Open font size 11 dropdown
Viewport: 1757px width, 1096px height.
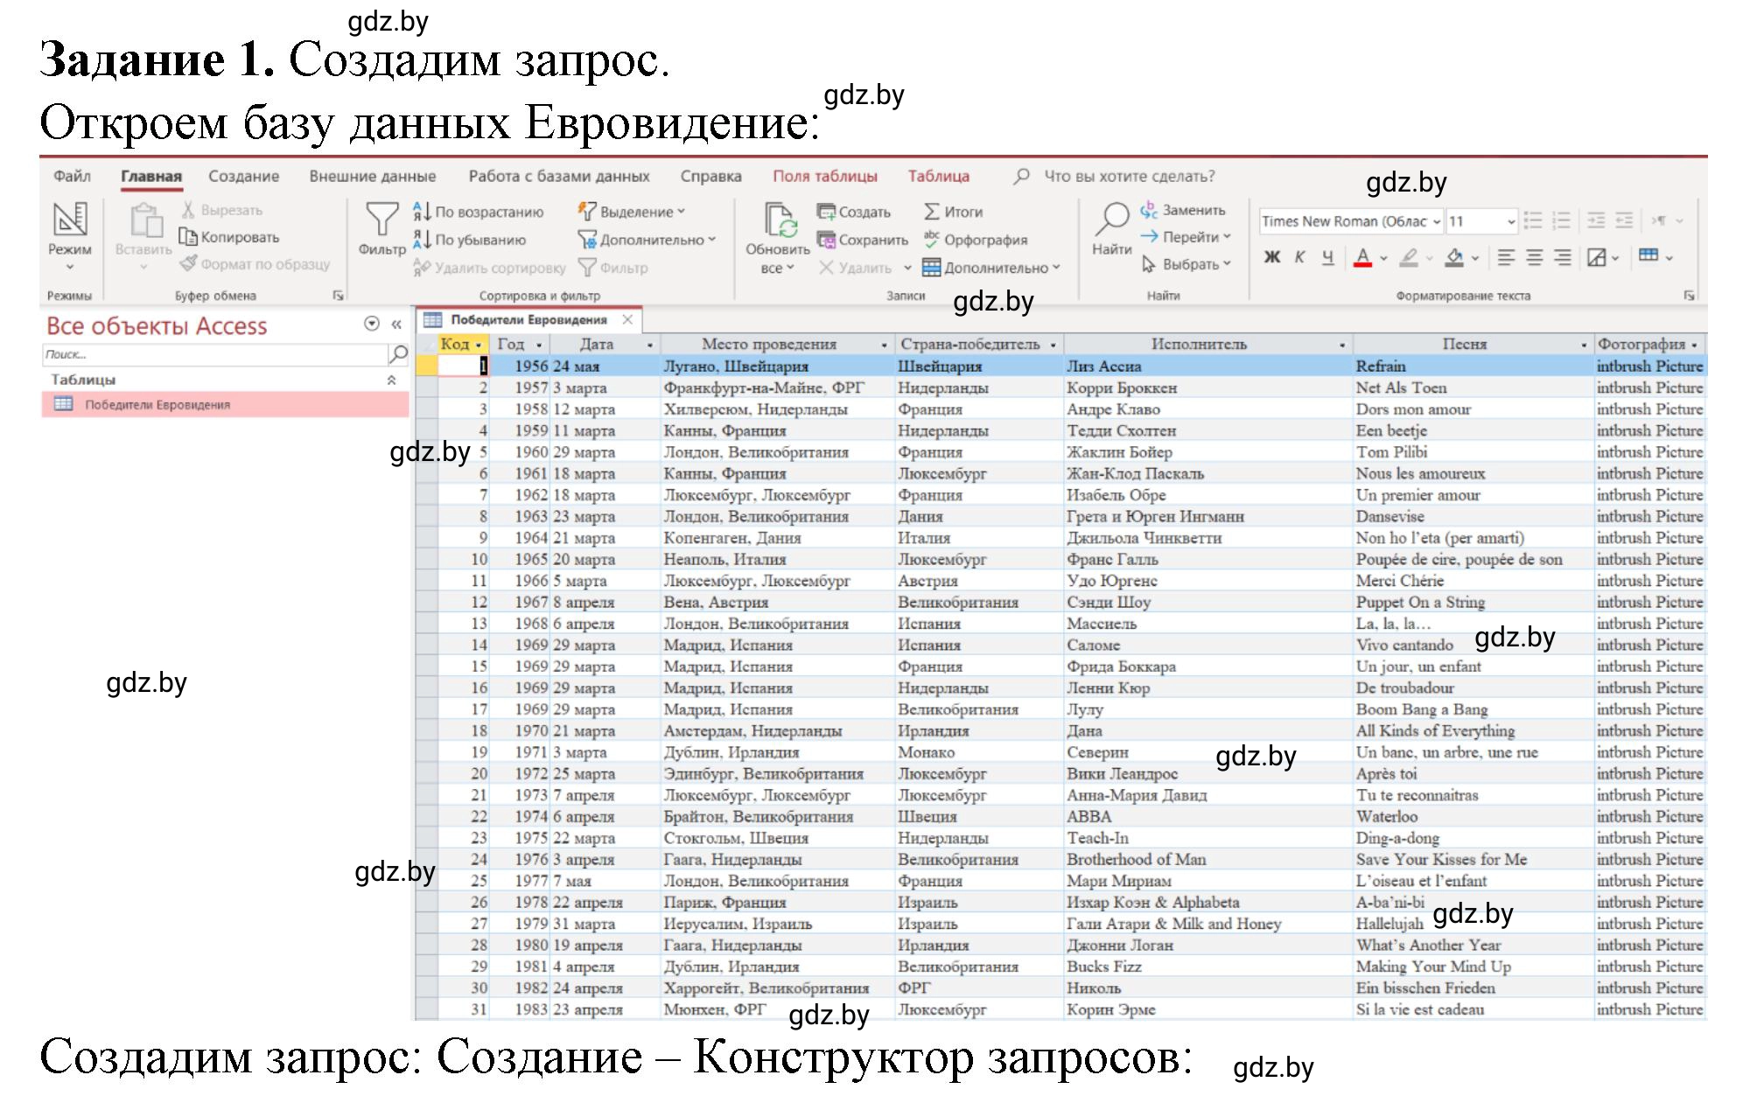click(x=1510, y=221)
